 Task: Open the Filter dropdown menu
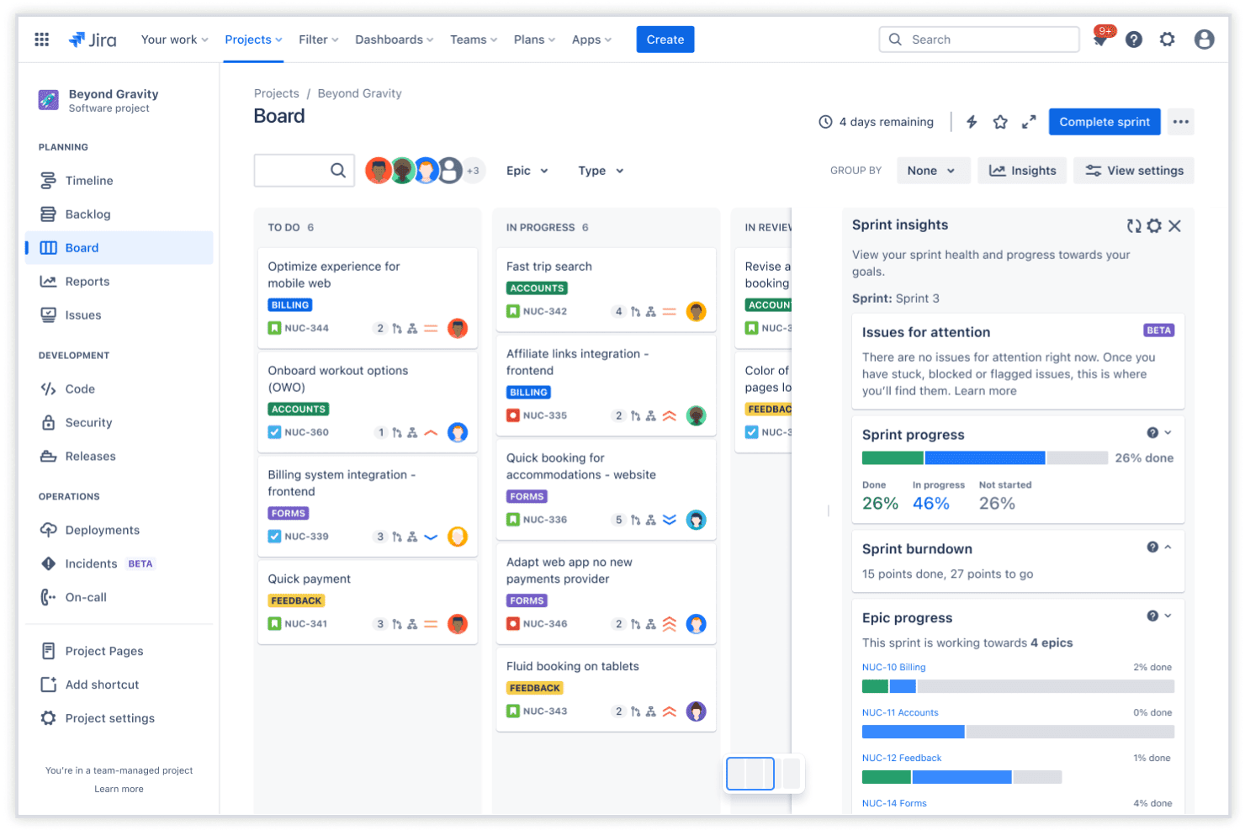tap(319, 40)
